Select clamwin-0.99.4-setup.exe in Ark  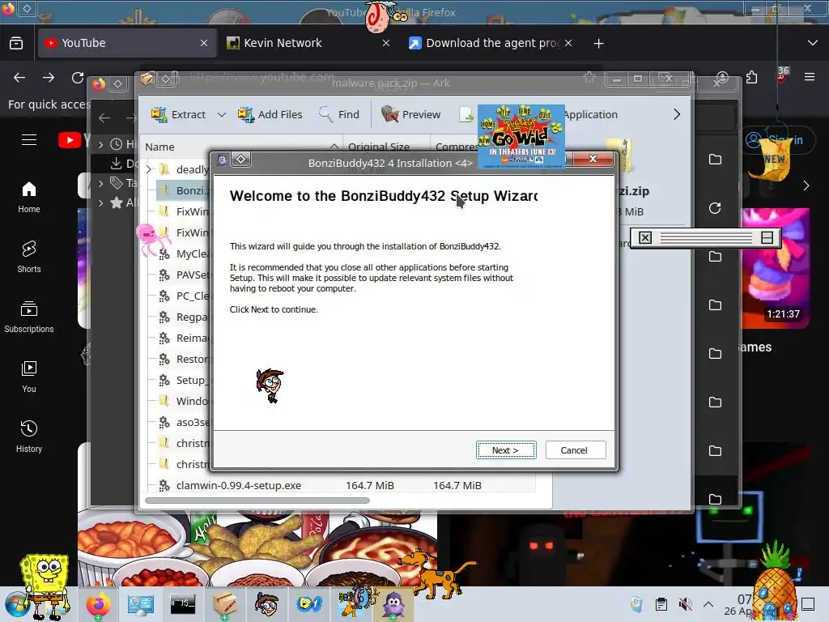239,485
